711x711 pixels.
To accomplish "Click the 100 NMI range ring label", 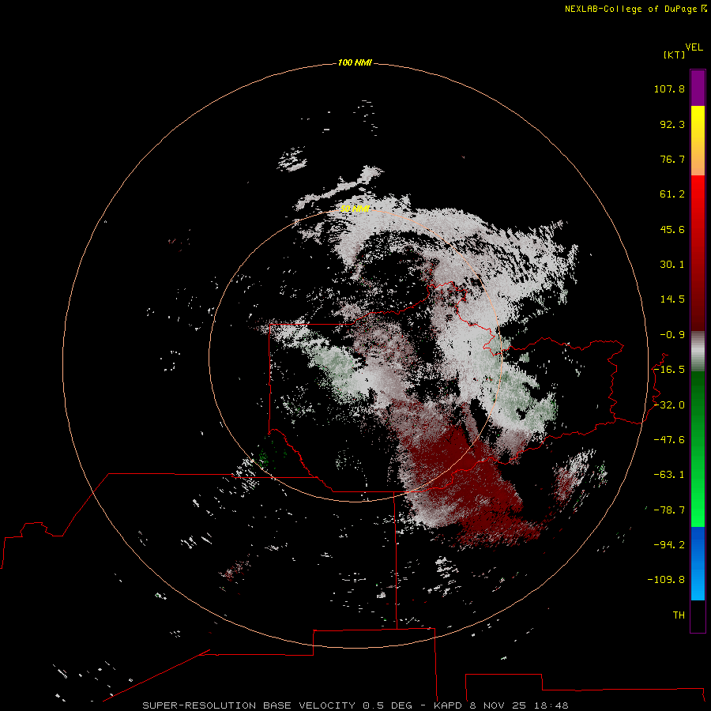I will (x=355, y=62).
